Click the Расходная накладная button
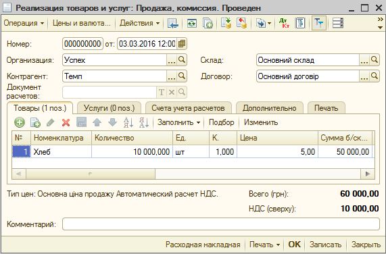The height and width of the screenshot is (254, 386). [x=203, y=245]
